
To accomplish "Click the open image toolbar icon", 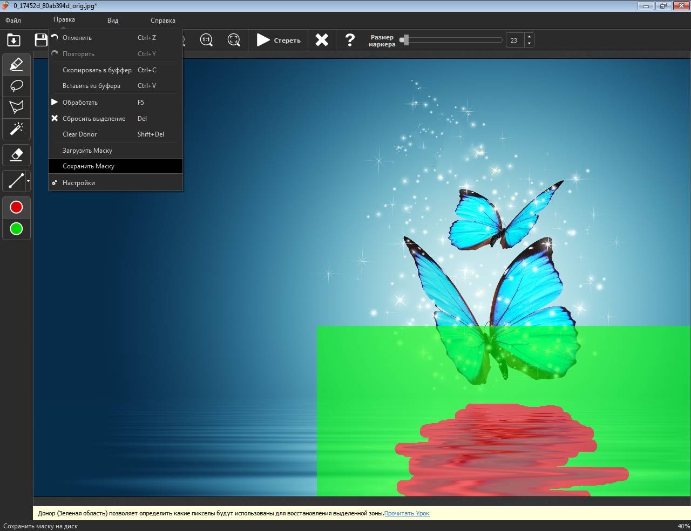I will (x=13, y=40).
